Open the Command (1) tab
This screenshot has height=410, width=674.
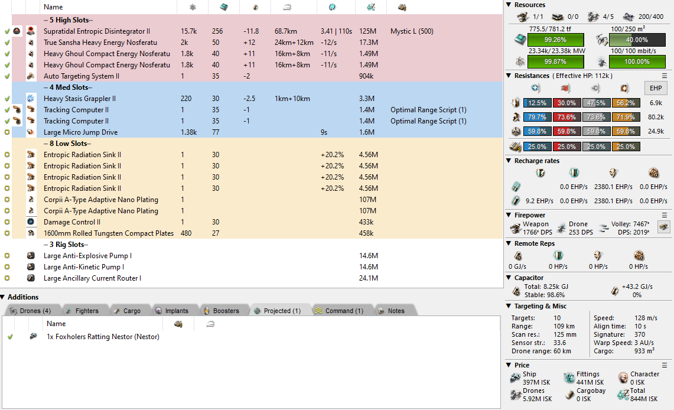(x=343, y=311)
